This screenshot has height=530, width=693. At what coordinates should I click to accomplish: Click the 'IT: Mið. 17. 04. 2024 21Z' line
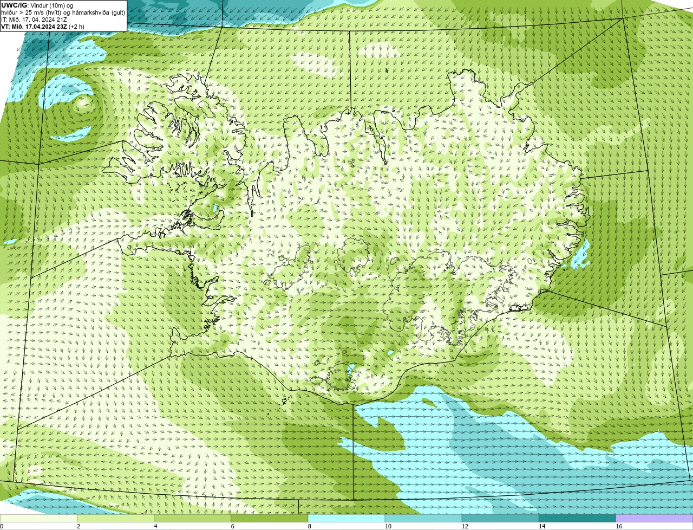click(x=34, y=19)
